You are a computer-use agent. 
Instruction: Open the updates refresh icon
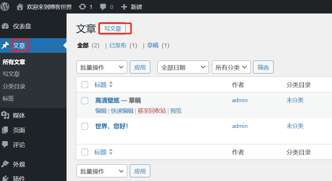pos(82,7)
